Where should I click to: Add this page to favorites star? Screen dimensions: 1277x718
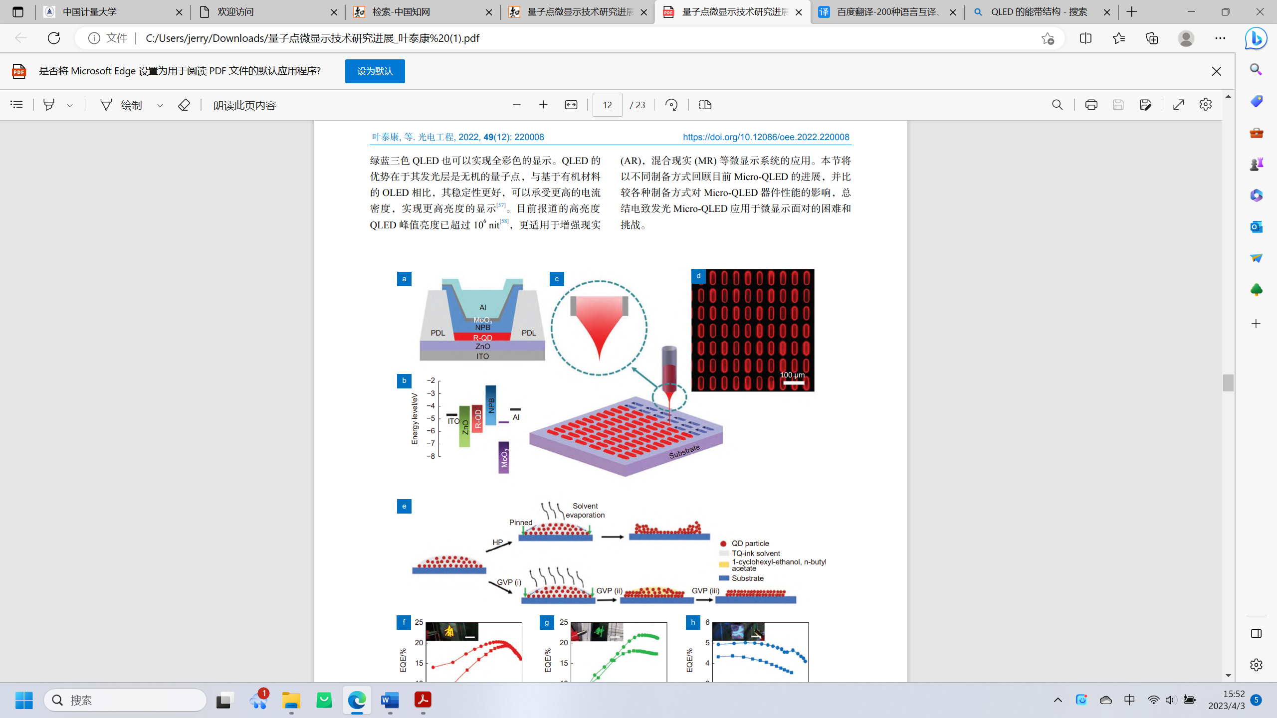coord(1048,38)
